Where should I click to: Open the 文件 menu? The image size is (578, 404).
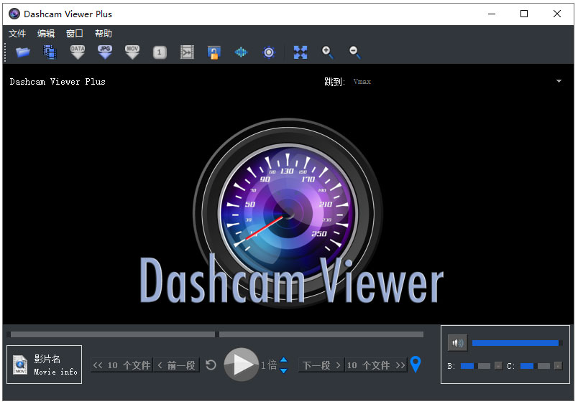coord(17,34)
